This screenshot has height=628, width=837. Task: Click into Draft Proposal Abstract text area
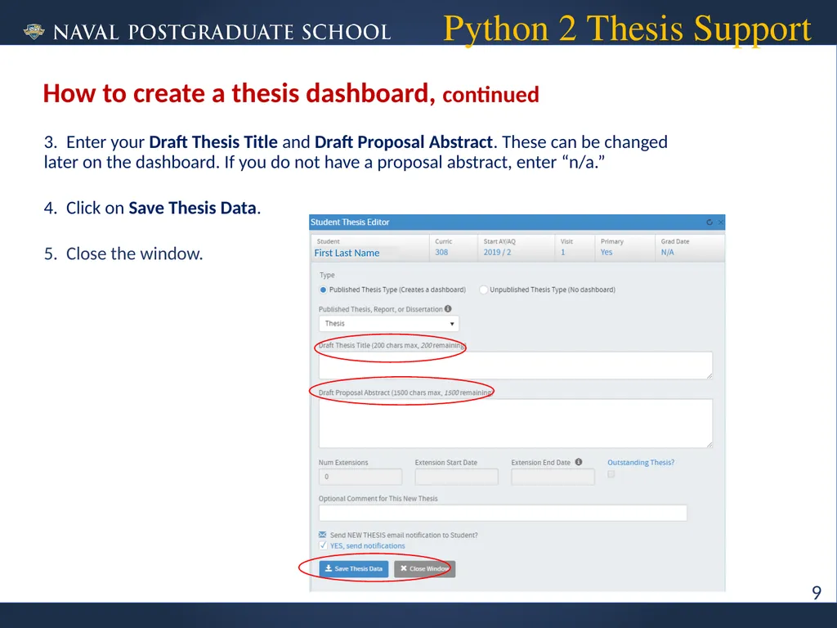click(x=516, y=423)
